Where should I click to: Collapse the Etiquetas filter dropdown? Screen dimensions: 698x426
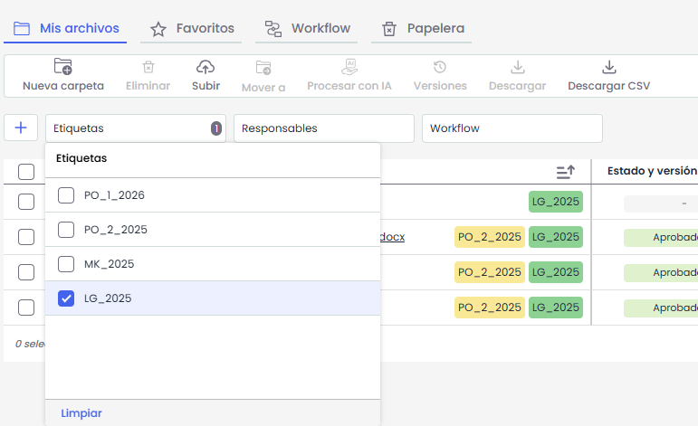click(x=135, y=128)
